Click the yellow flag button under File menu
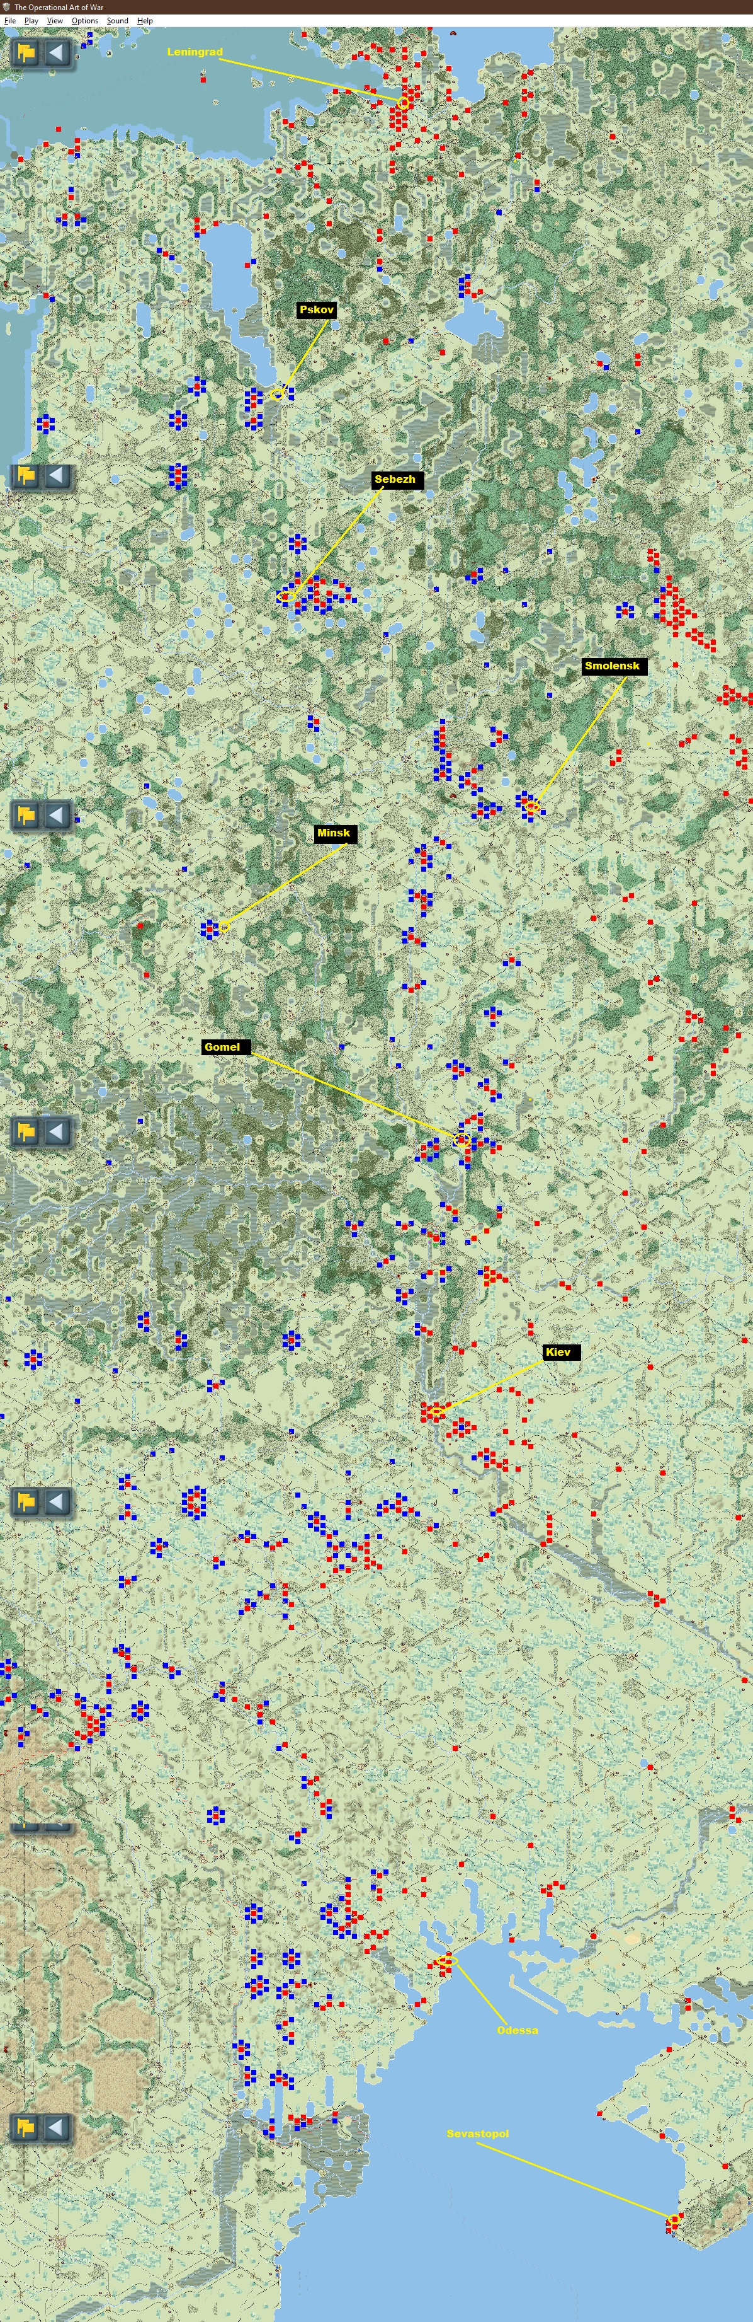The height and width of the screenshot is (2322, 753). (26, 52)
